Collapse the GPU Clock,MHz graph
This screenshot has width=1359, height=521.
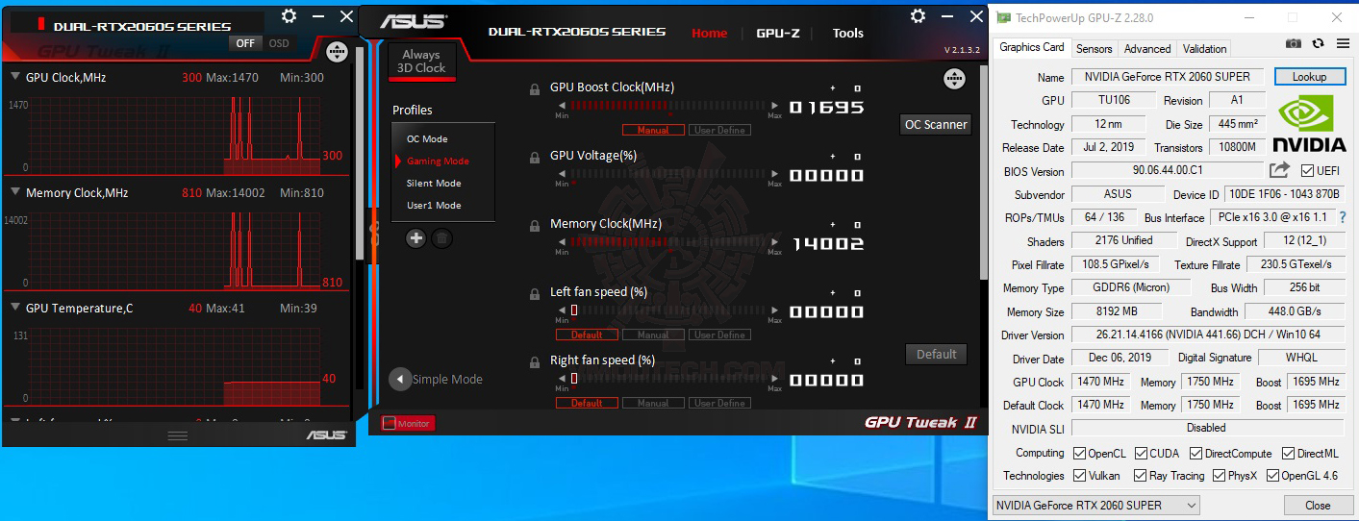pos(15,77)
